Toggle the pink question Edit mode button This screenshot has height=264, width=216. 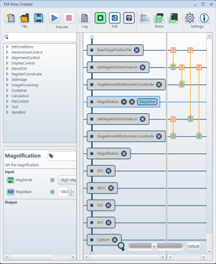[x=129, y=18]
